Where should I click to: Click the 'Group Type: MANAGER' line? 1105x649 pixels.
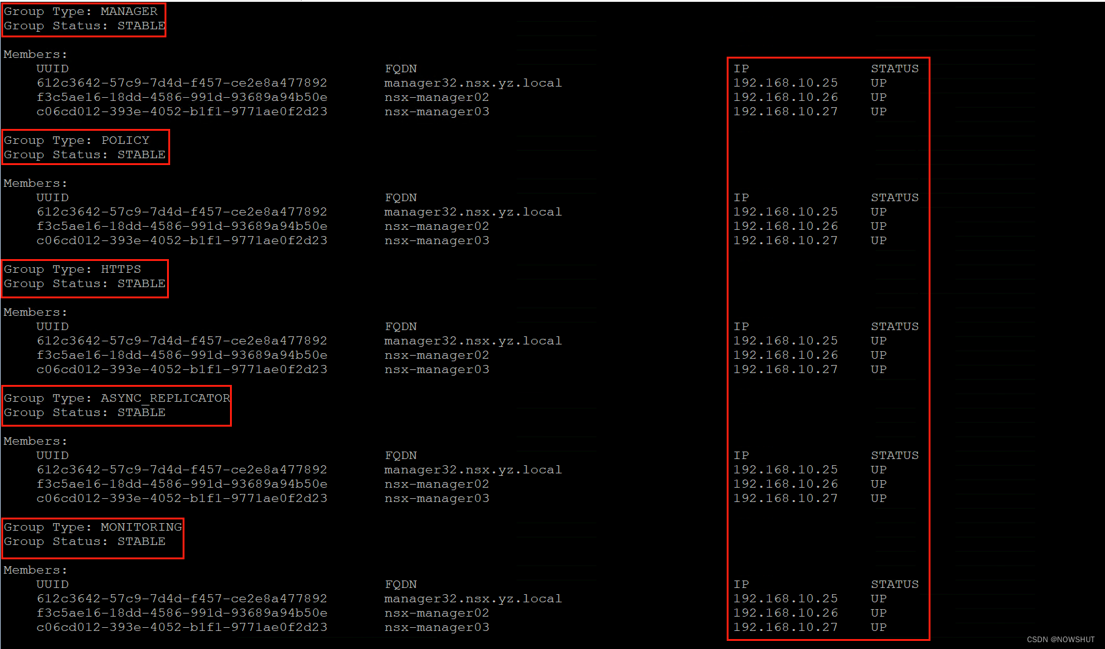tap(81, 11)
